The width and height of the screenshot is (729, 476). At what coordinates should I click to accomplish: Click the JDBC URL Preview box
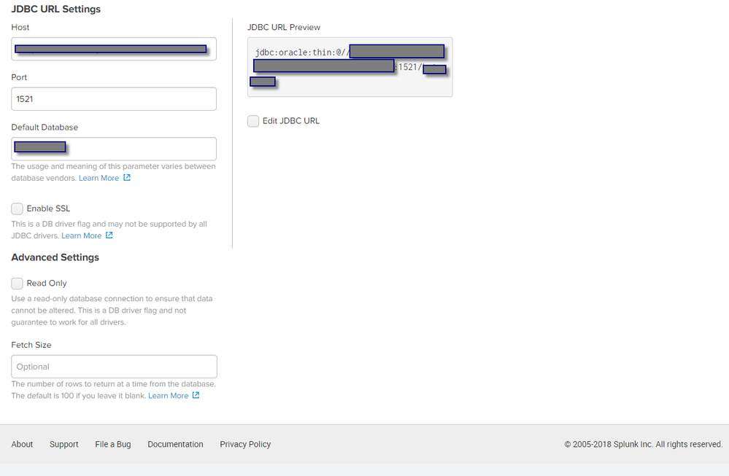(x=350, y=67)
